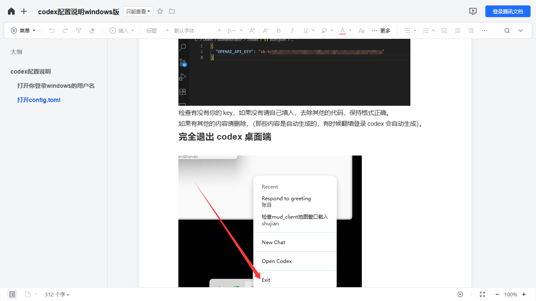Go to the home page icon
Viewport: 536px width, 301px height.
(11, 11)
